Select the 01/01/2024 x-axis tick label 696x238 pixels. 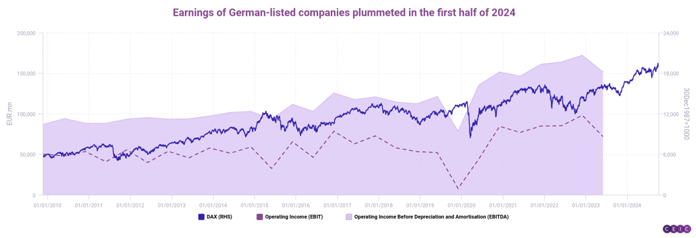click(627, 205)
